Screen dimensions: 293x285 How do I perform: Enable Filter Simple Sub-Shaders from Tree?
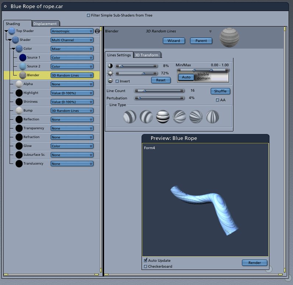click(88, 15)
